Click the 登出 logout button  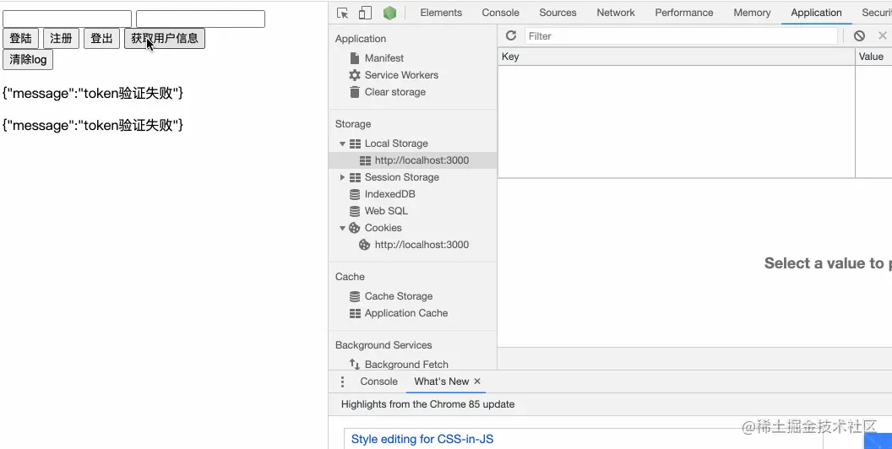[x=102, y=39]
